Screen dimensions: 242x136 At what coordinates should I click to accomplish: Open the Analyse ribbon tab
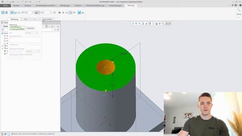point(28,6)
